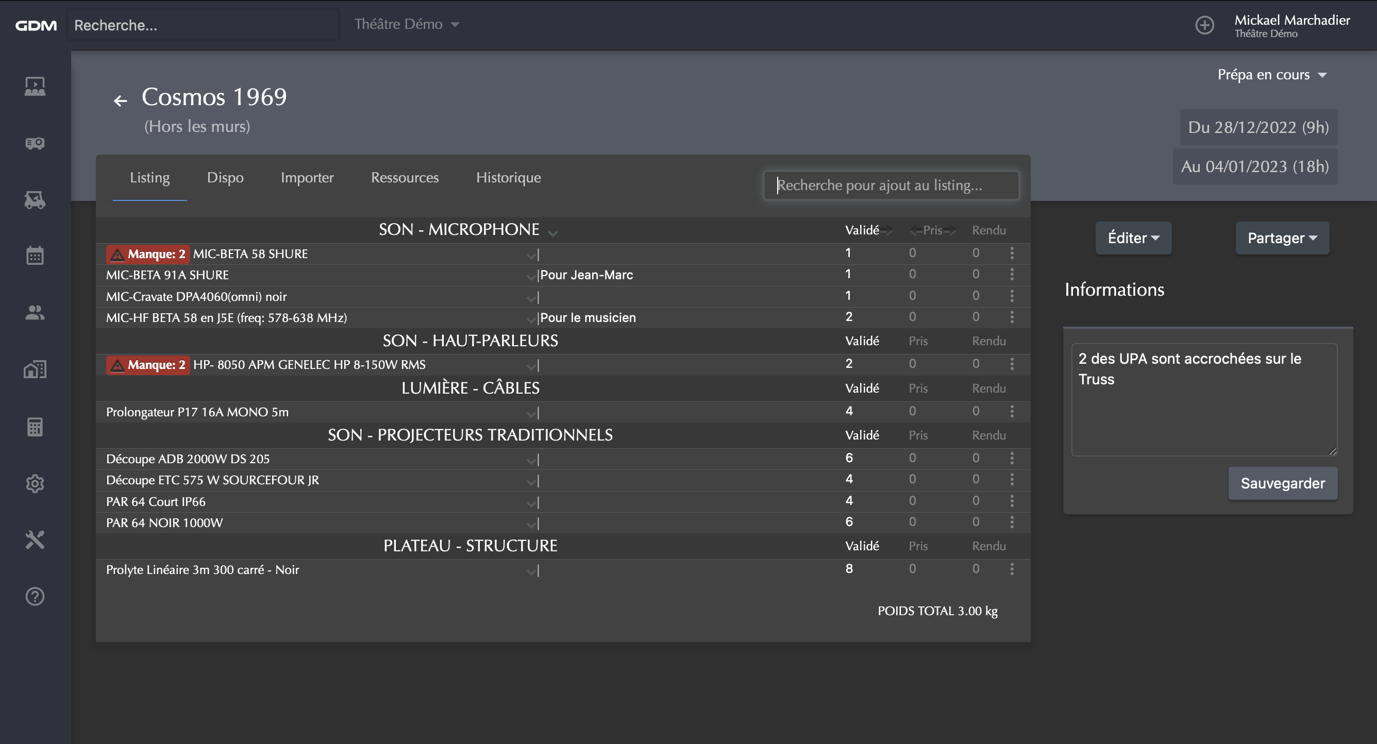
Task: Open the people/users sidebar icon
Action: pos(35,313)
